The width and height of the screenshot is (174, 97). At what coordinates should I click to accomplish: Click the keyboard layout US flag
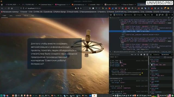(169, 96)
